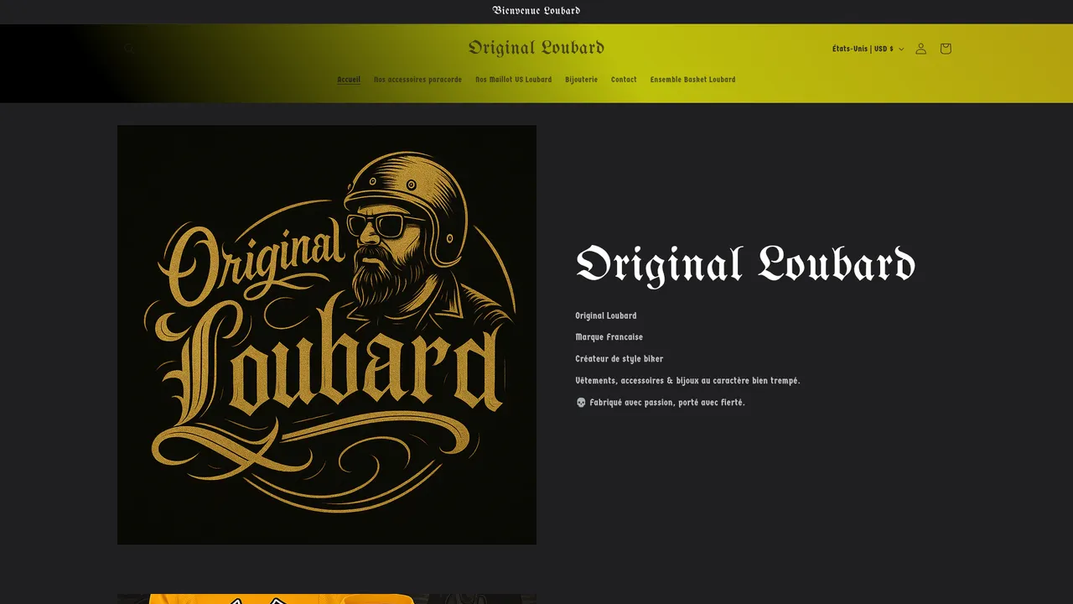Expand the États-Unis | USD $ country selector
The width and height of the screenshot is (1073, 604).
coord(868,49)
